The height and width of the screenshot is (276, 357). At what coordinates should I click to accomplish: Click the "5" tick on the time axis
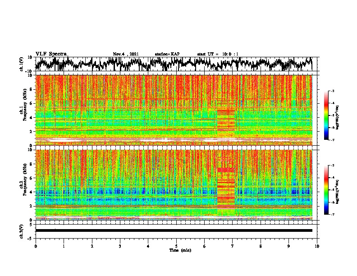[x=176, y=246]
